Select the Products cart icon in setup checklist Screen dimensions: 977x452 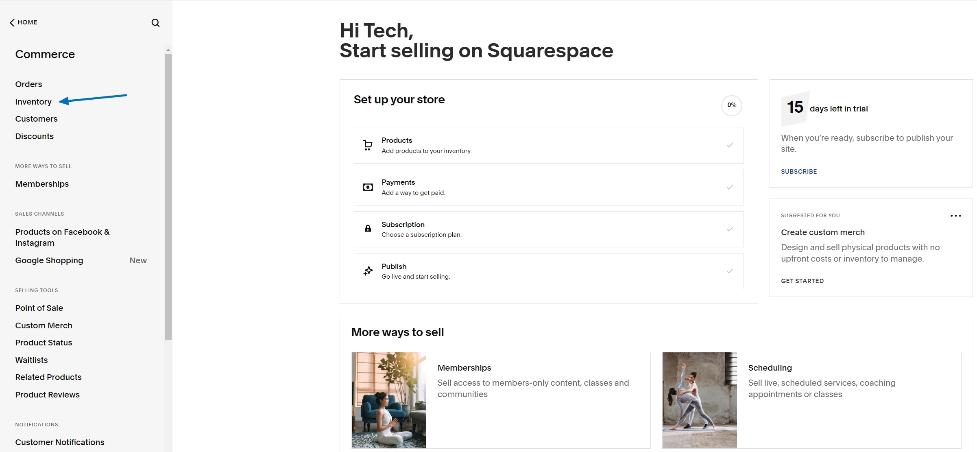click(367, 145)
